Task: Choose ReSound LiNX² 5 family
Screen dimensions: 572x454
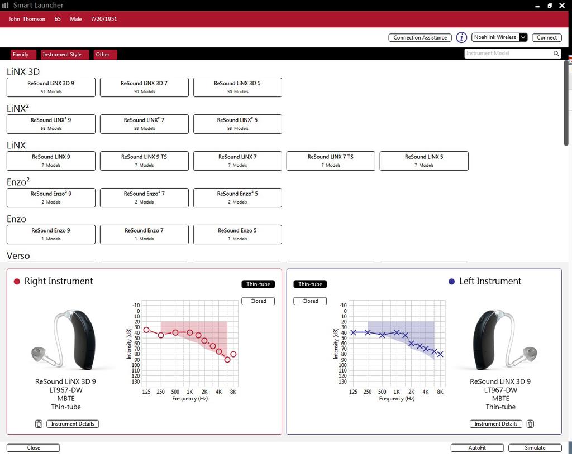Action: [x=237, y=124]
